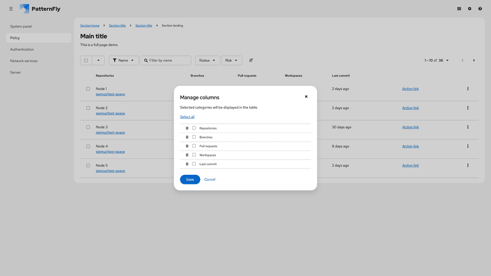
Task: Expand the Status filter dropdown
Action: coord(207,60)
